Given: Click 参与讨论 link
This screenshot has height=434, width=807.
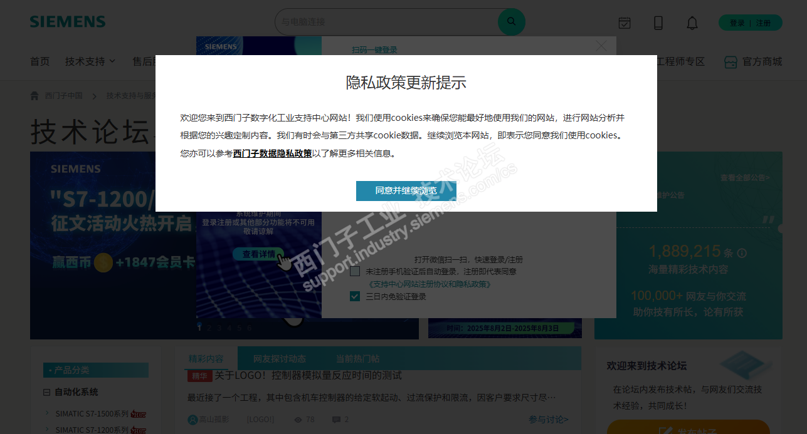Looking at the screenshot, I should coord(548,420).
